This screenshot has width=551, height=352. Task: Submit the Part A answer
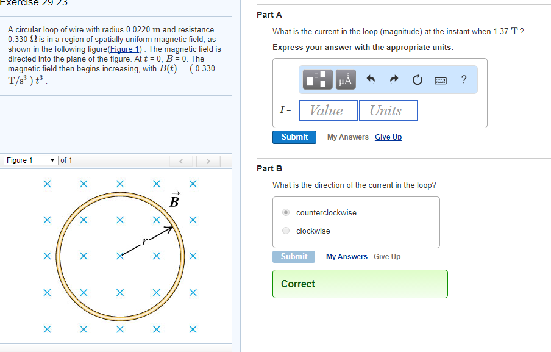point(294,137)
